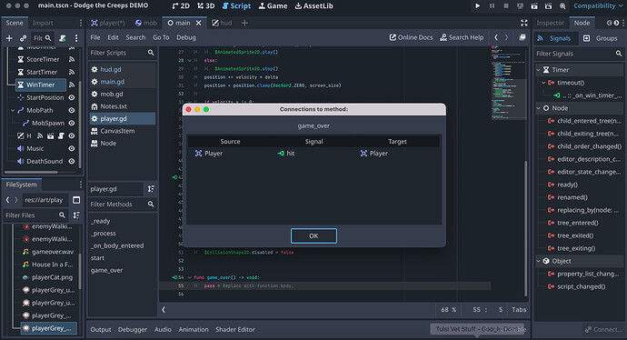Viewport: 627px width, 340px height.
Task: Collapse the Node signals section
Action: 538,108
